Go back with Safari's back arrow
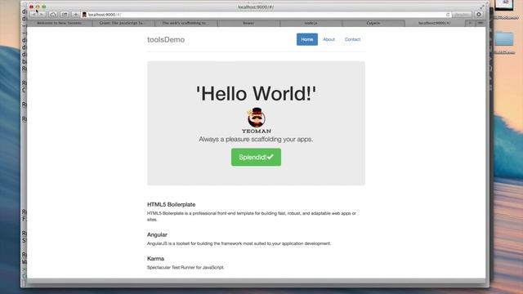This screenshot has width=523, height=294. pos(34,15)
